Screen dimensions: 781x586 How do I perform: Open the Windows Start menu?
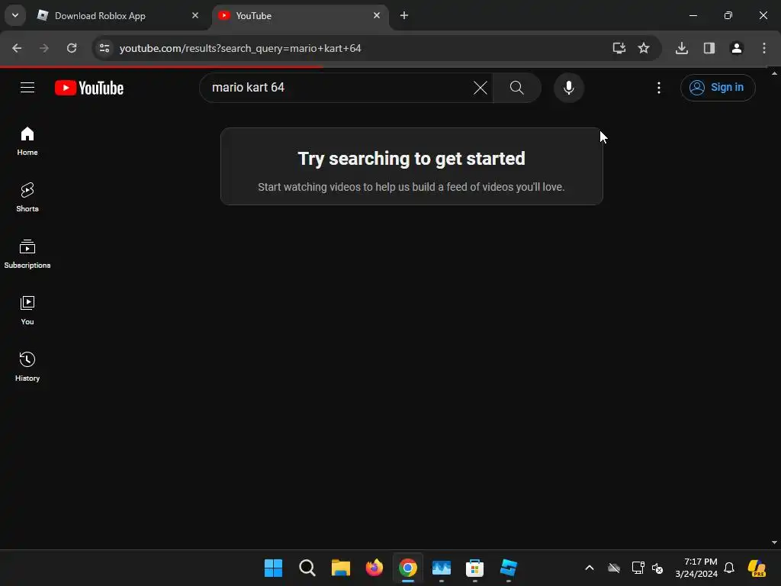(x=274, y=568)
